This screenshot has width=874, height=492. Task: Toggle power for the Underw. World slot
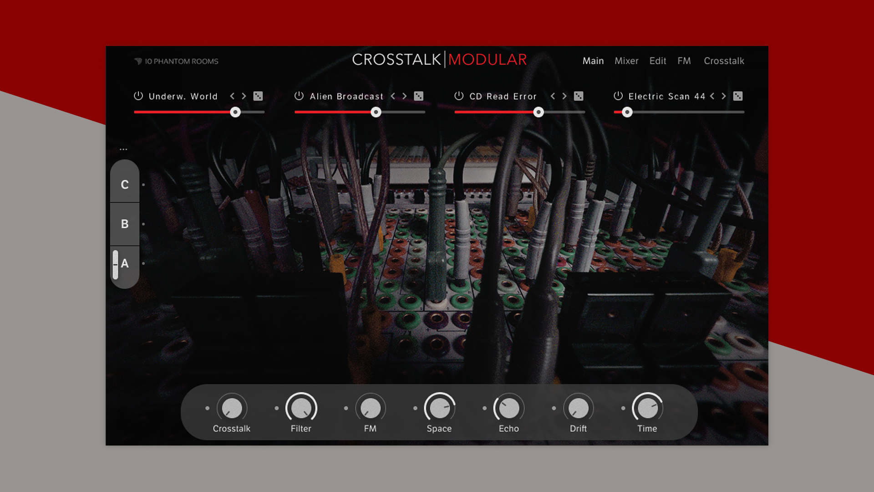pos(137,96)
